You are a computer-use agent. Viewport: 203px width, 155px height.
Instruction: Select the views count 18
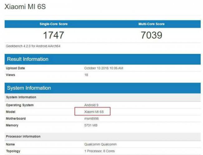pos(86,75)
